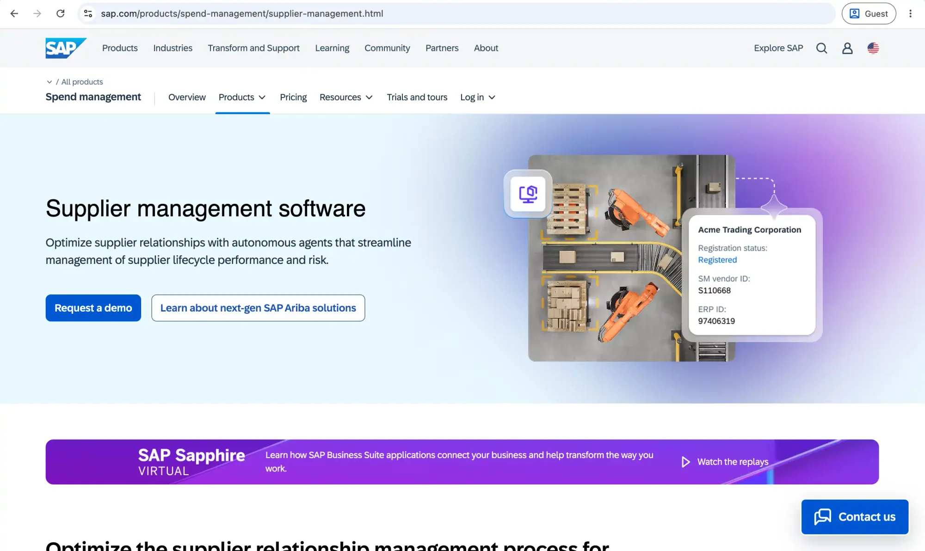Viewport: 925px width, 551px height.
Task: Click the play icon beside Watch the replays
Action: 685,462
